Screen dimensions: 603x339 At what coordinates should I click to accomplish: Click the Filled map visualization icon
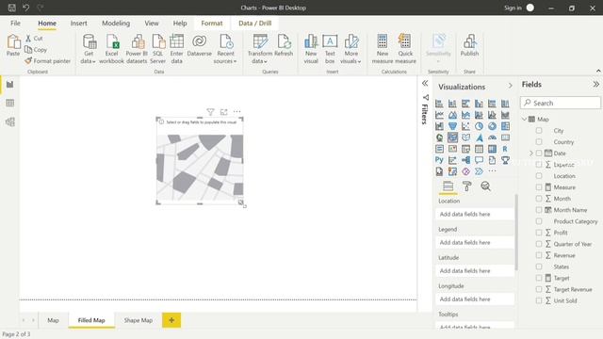(452, 137)
